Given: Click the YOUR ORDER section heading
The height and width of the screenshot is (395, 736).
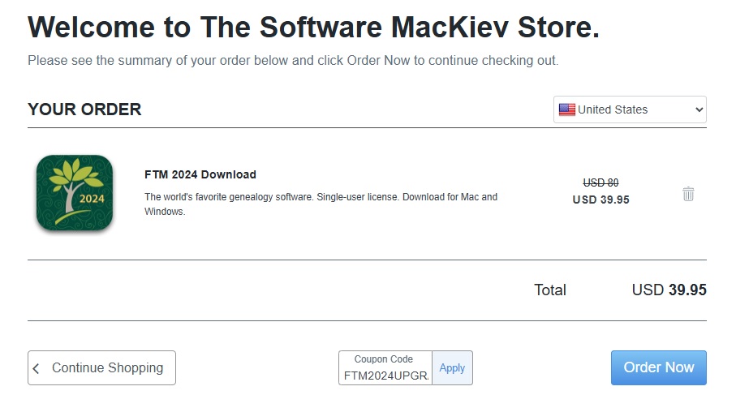Looking at the screenshot, I should coord(84,109).
